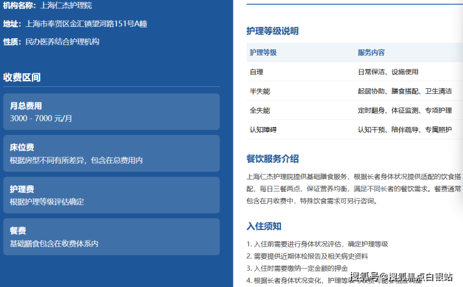This screenshot has height=287, width=463.
Task: Select the 半失能 table cell
Action: [x=260, y=91]
